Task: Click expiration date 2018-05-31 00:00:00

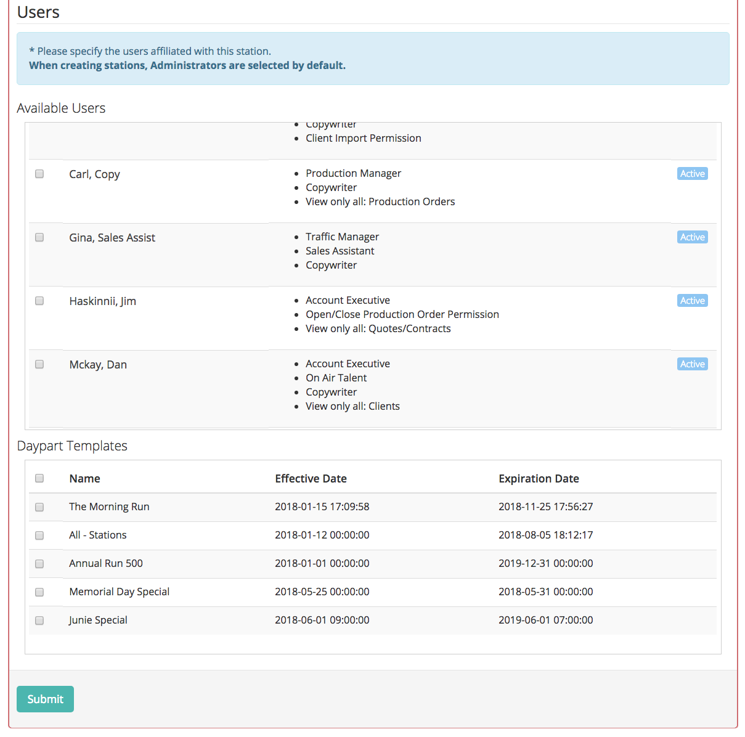Action: pos(546,592)
